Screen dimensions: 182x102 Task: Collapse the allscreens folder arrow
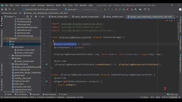10,47
